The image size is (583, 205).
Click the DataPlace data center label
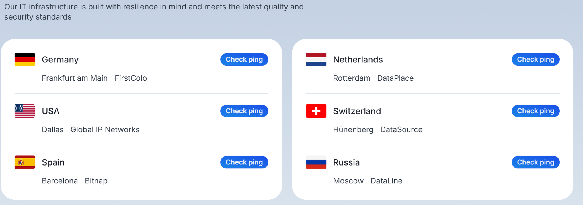(395, 78)
